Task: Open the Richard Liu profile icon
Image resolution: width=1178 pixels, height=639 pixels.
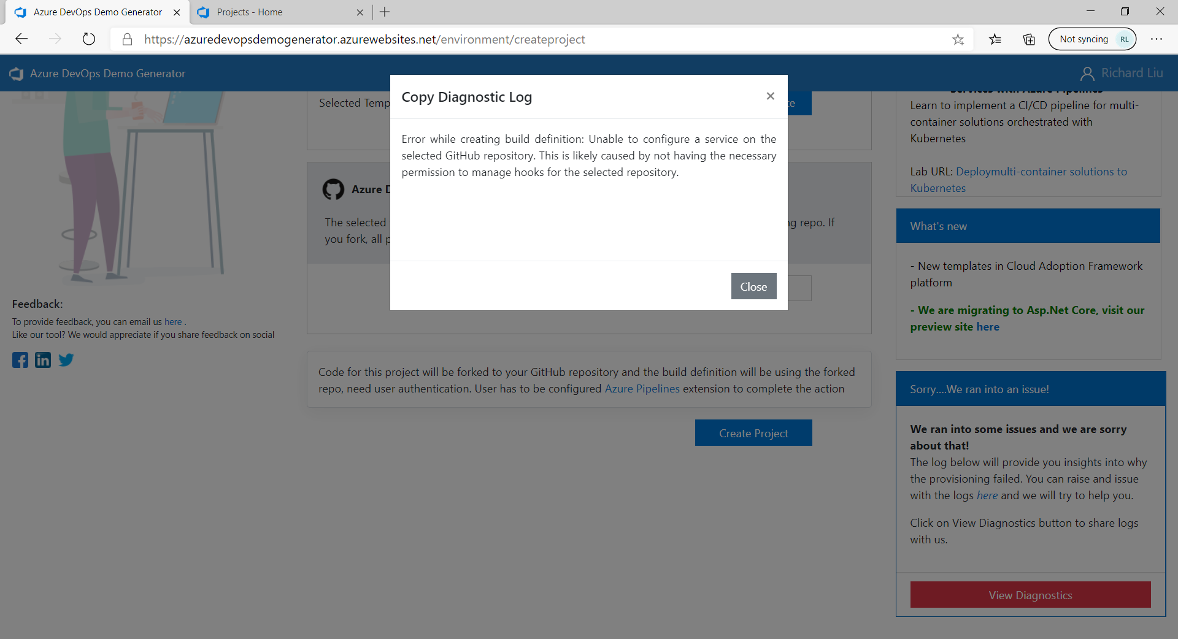Action: click(1087, 73)
